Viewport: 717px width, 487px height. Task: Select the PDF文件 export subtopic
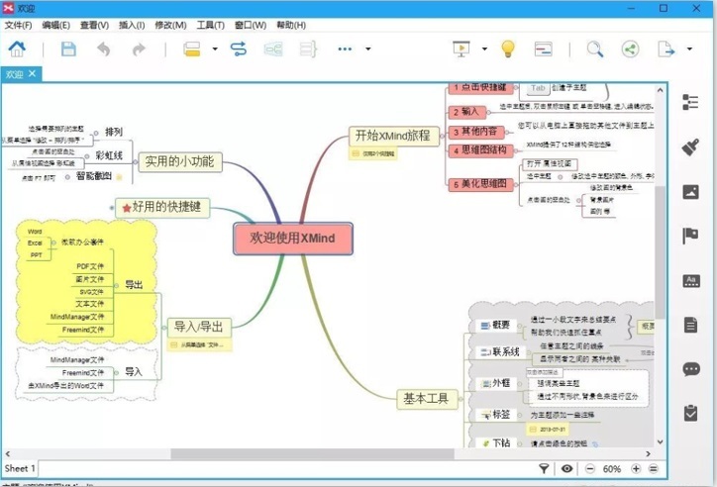(x=90, y=266)
